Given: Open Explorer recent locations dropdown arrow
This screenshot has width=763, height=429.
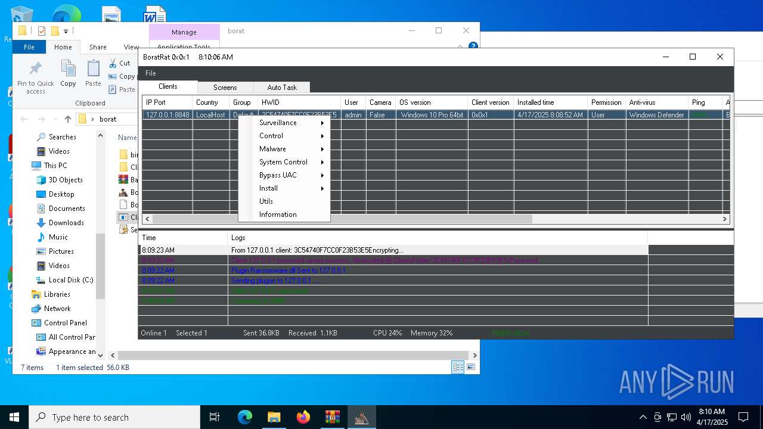Looking at the screenshot, I should pos(54,119).
